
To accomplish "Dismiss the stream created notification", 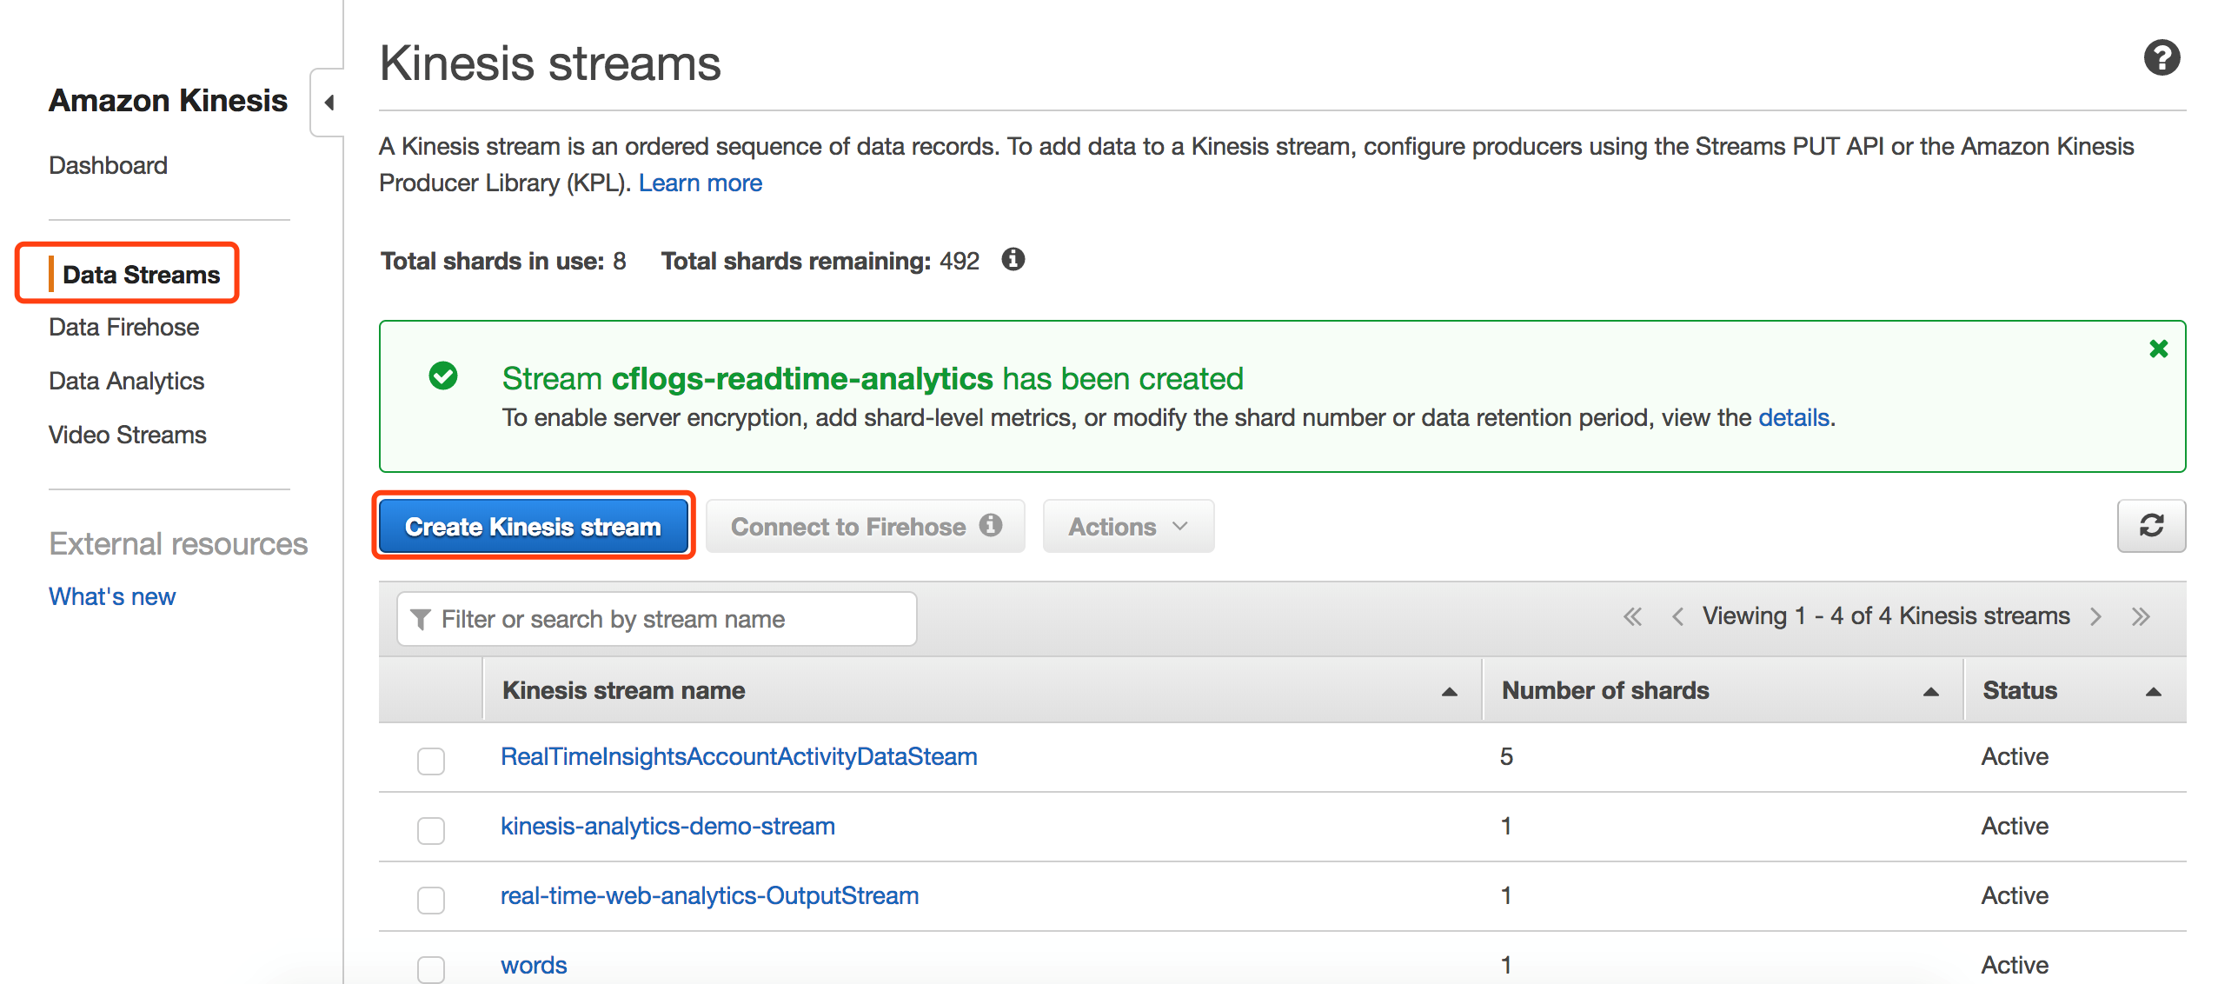I will 2158,349.
